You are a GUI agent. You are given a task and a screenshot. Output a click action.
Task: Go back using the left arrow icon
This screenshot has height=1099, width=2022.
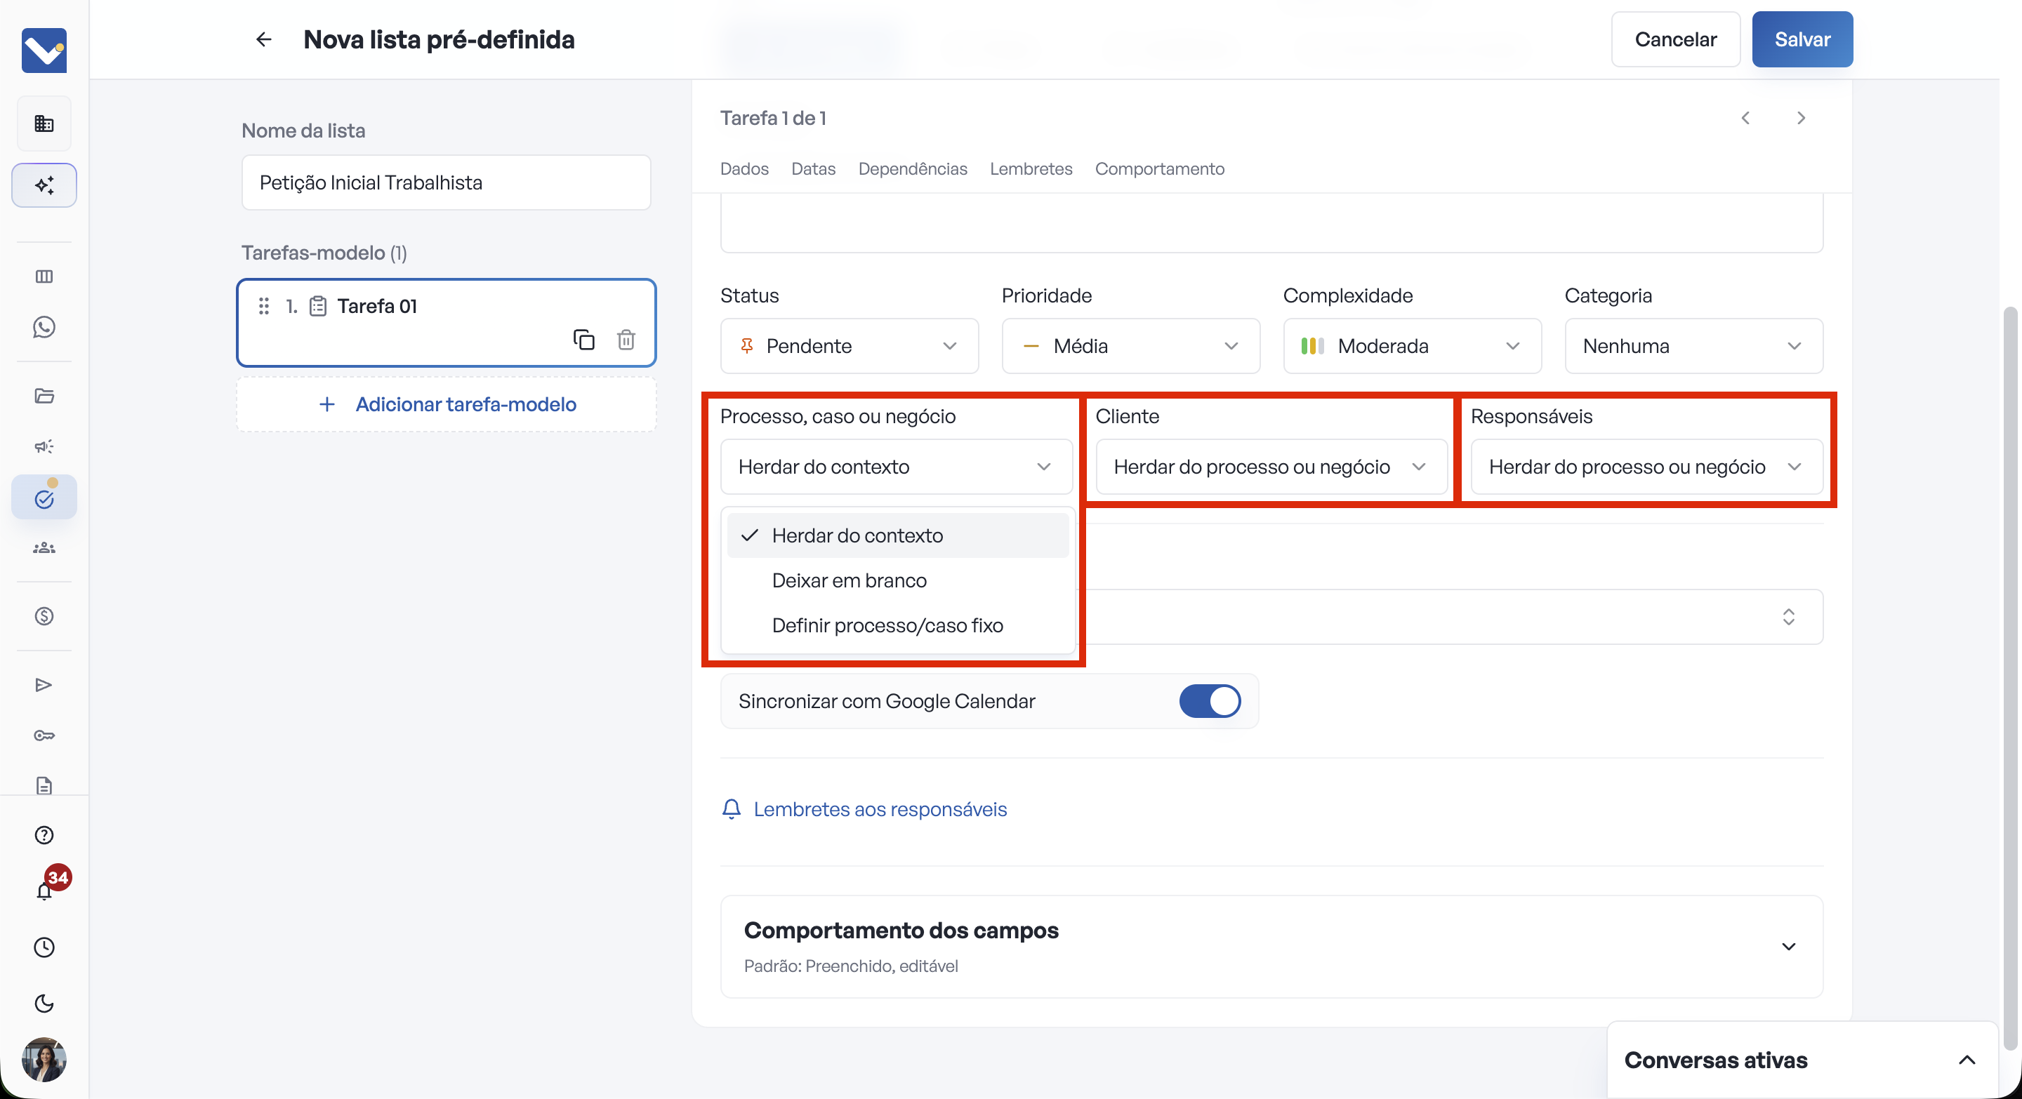pos(264,39)
